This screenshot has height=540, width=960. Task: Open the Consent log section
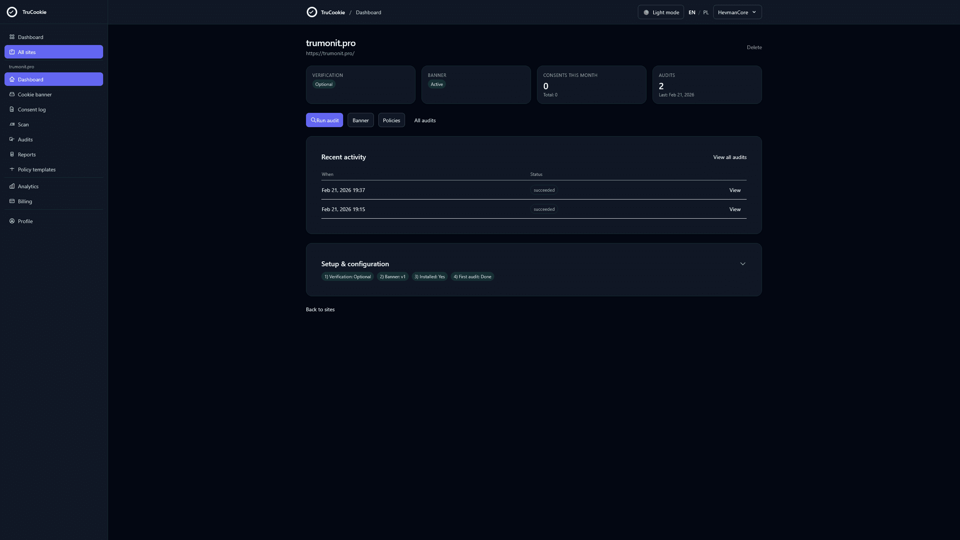(x=31, y=109)
